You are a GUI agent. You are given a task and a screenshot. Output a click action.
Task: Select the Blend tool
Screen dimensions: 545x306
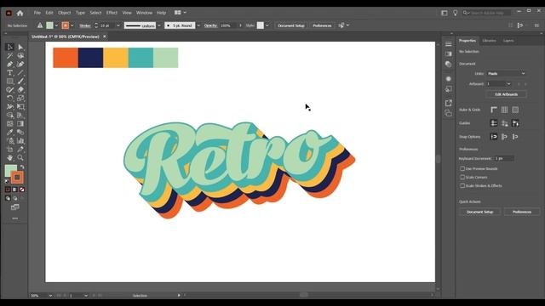click(x=20, y=133)
